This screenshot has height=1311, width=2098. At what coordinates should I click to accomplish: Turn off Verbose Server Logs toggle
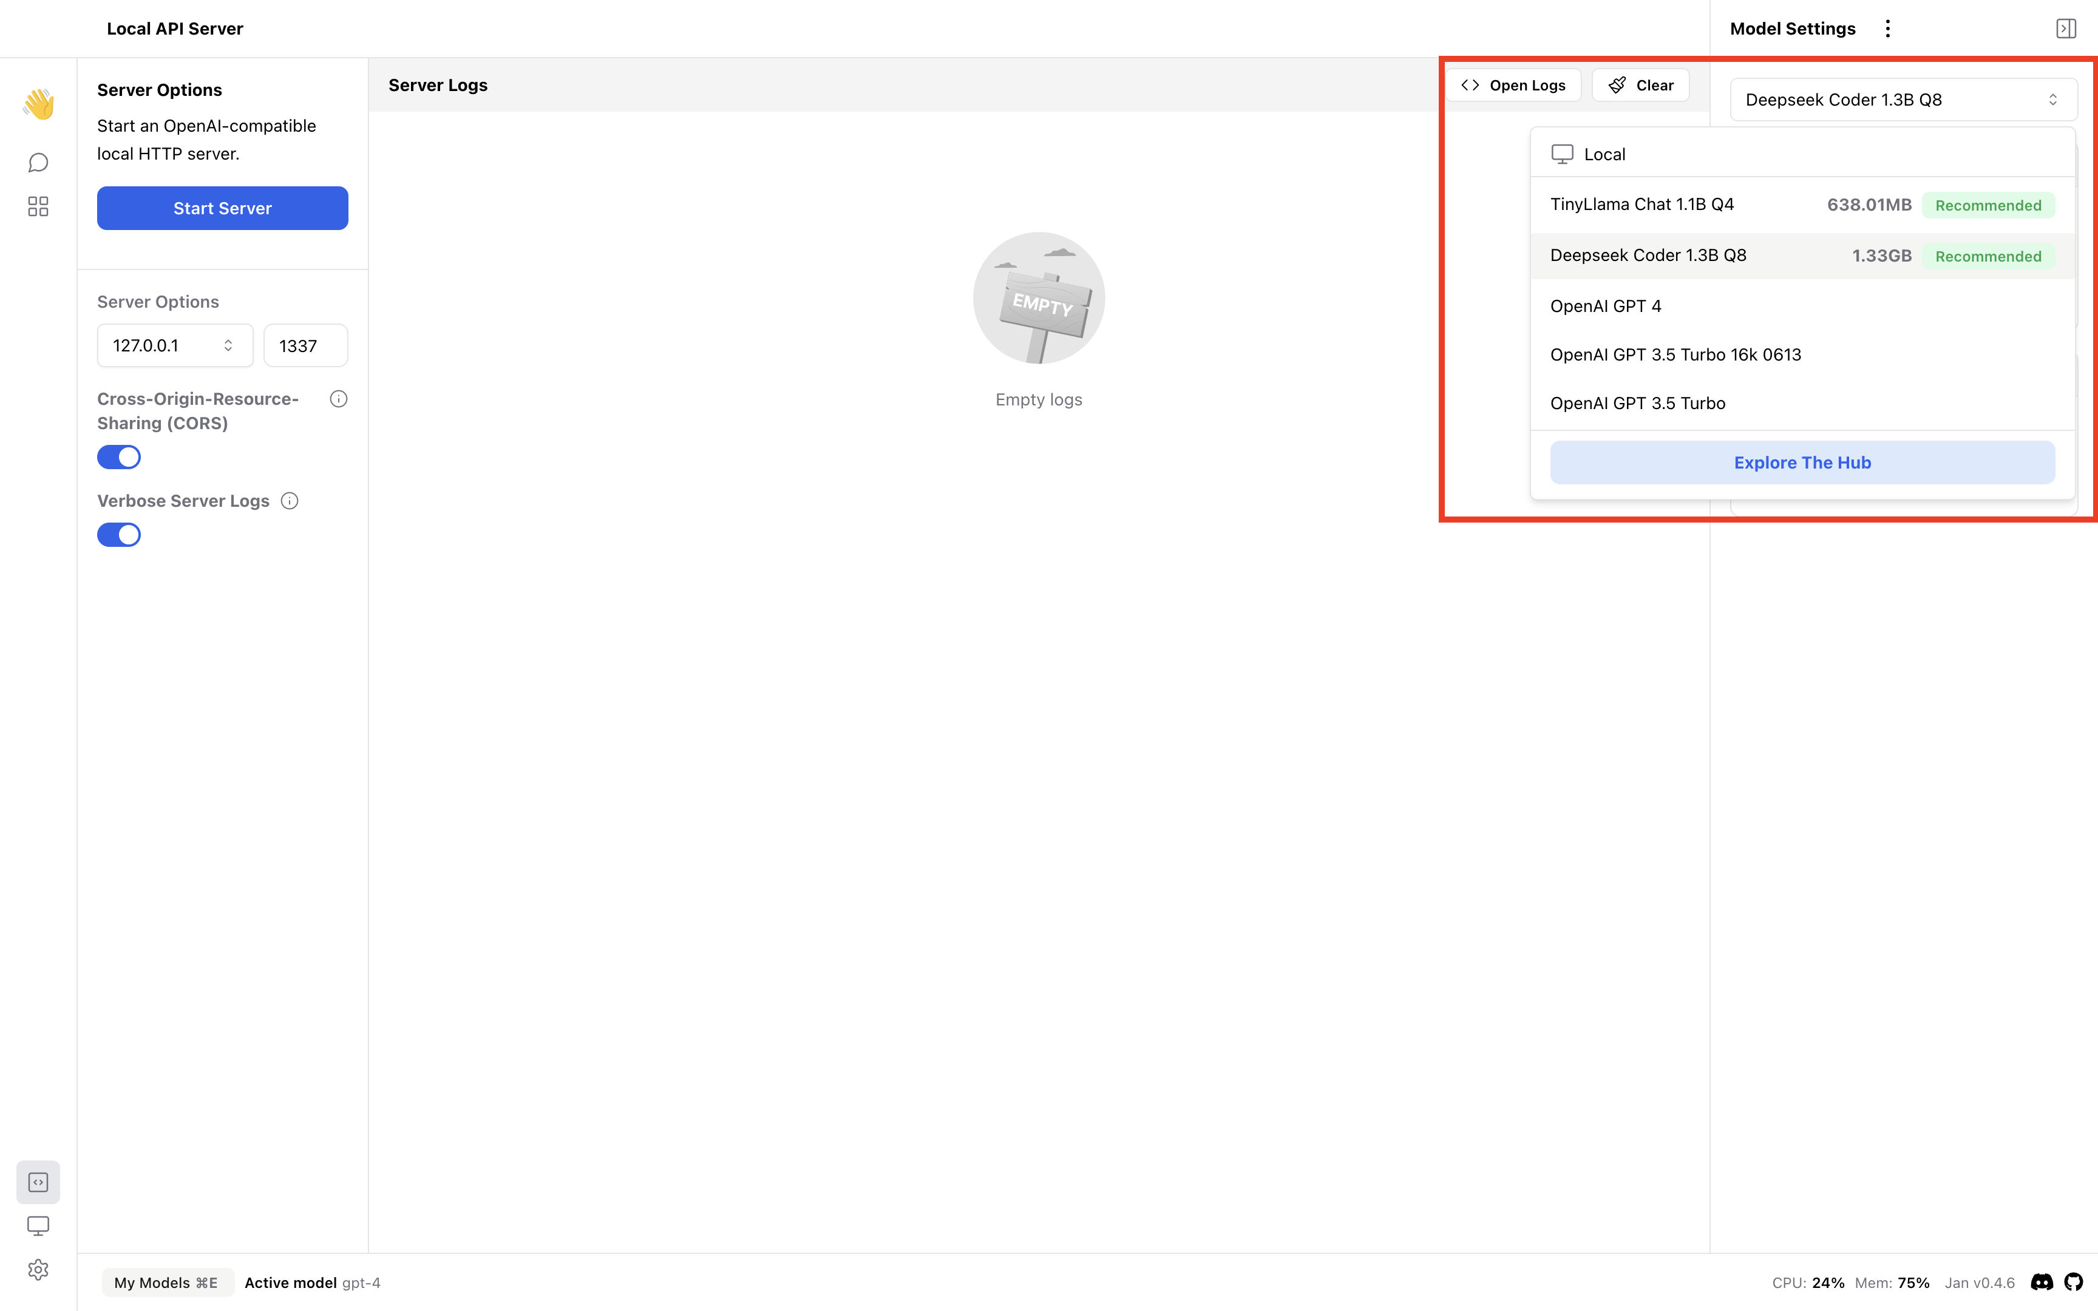[x=119, y=535]
